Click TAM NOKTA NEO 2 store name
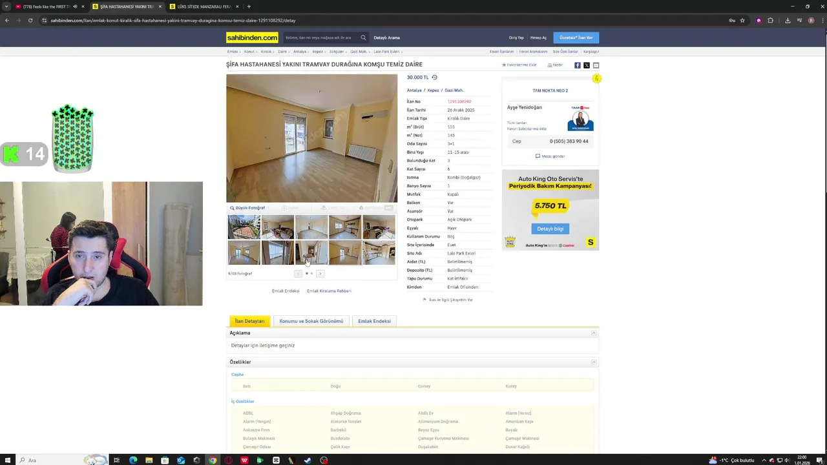The image size is (827, 465). (x=550, y=90)
